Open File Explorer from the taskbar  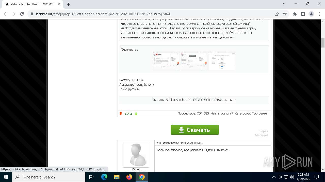[x=117, y=177]
